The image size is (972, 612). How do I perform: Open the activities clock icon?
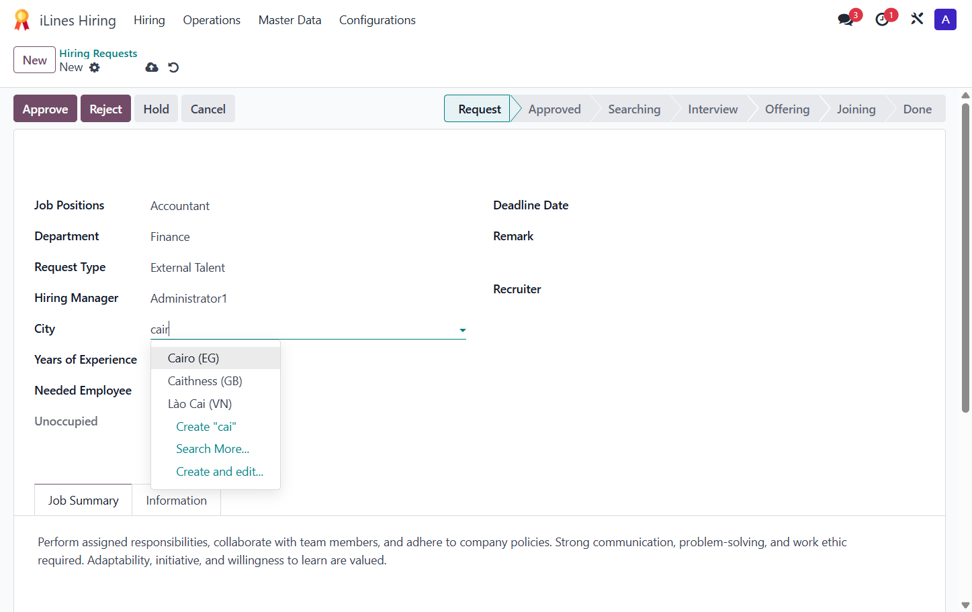[882, 19]
